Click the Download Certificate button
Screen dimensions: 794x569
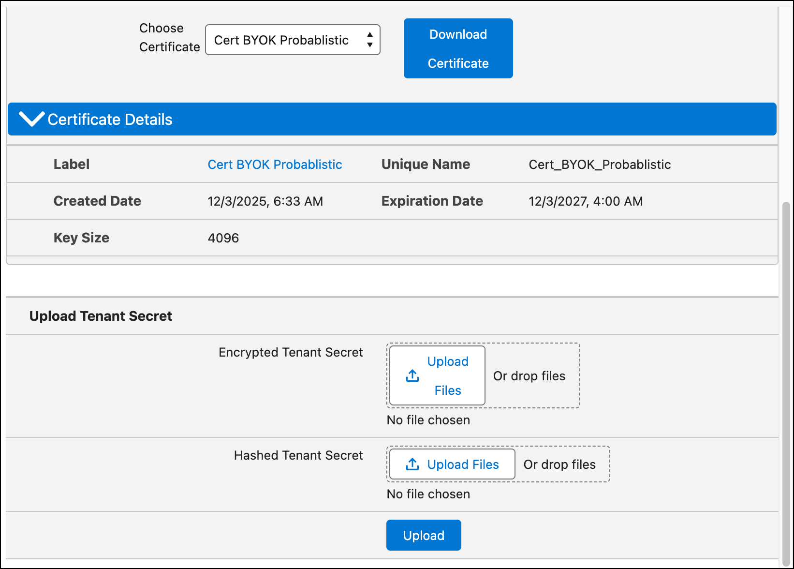[x=458, y=48]
